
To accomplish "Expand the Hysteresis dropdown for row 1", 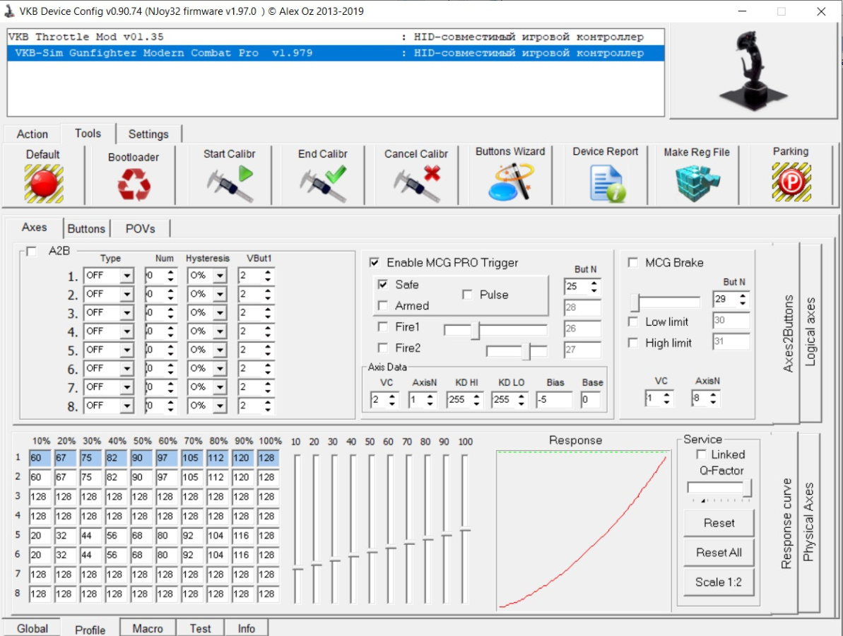I will 220,276.
